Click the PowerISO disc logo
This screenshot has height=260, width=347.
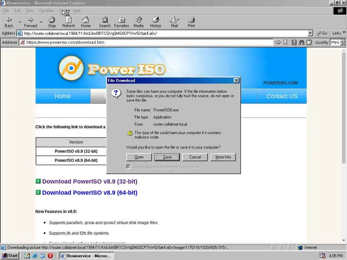pyautogui.click(x=71, y=68)
